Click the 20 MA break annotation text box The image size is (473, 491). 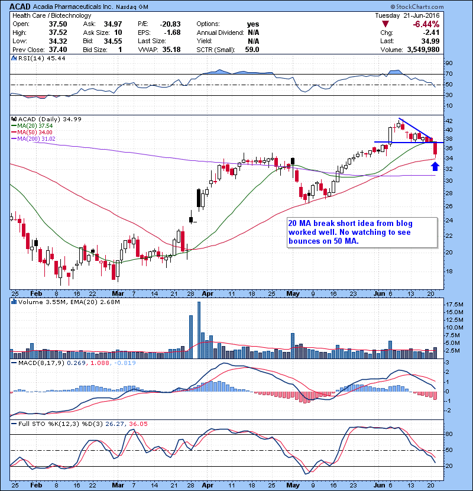pos(362,232)
